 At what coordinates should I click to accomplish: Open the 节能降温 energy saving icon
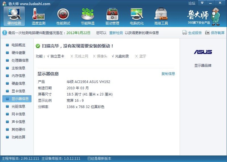(x=88, y=16)
